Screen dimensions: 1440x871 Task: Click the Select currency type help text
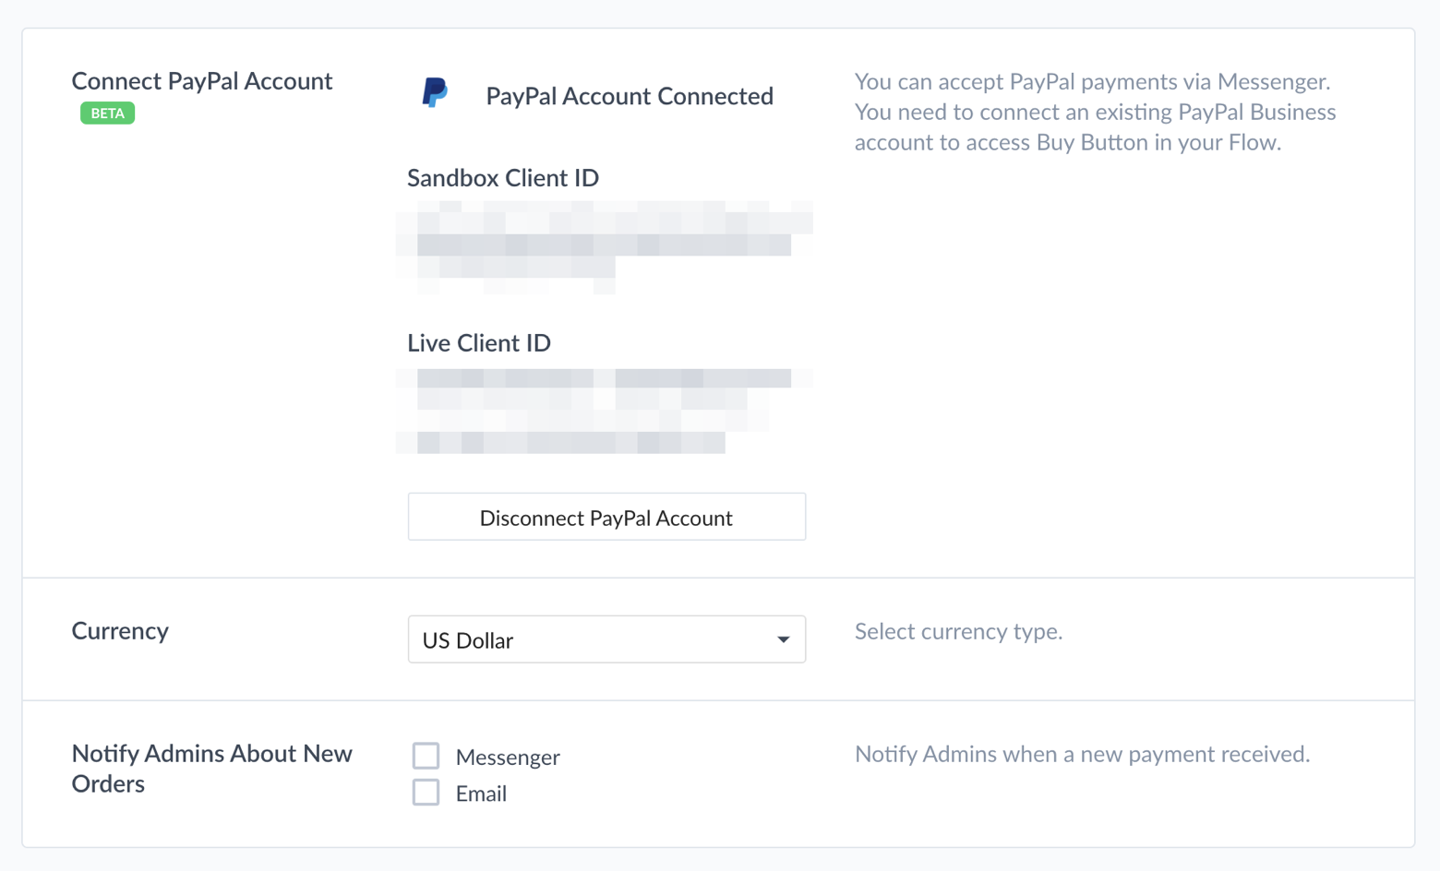pyautogui.click(x=958, y=631)
